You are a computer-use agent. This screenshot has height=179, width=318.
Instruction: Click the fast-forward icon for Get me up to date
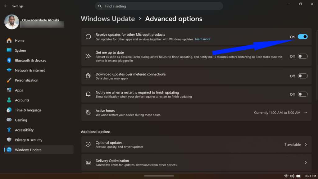[88, 56]
